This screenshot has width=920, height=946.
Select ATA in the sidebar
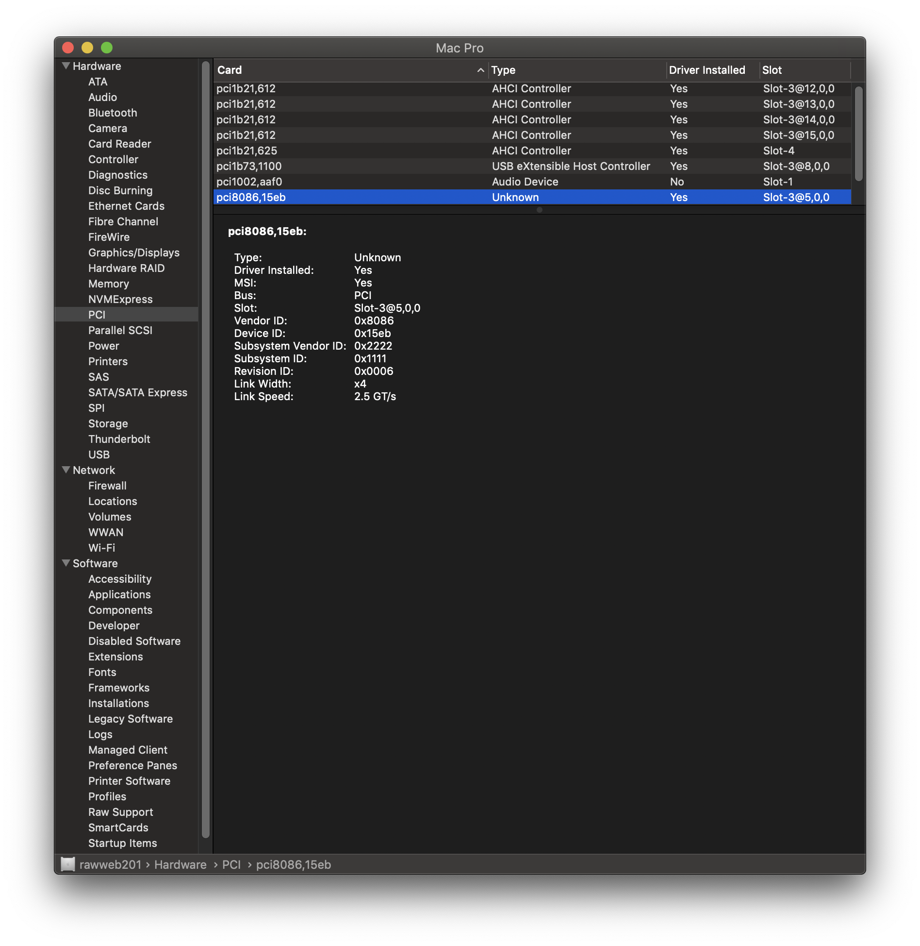tap(98, 82)
